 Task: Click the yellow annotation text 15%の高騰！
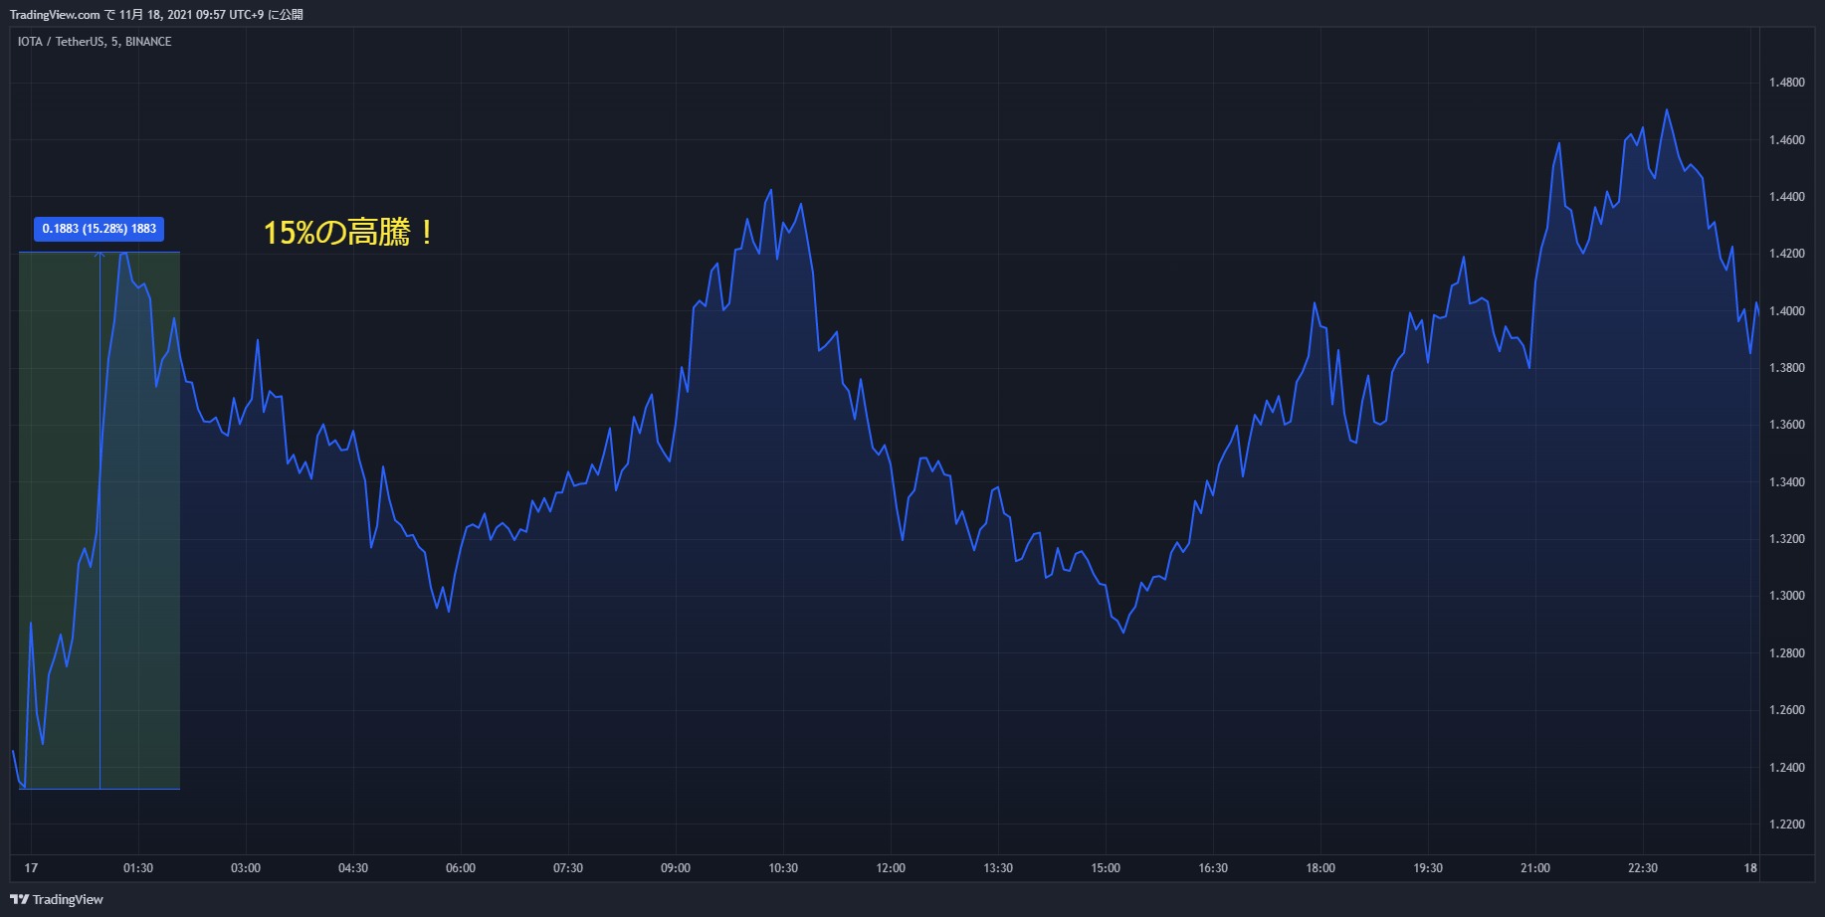coord(348,233)
